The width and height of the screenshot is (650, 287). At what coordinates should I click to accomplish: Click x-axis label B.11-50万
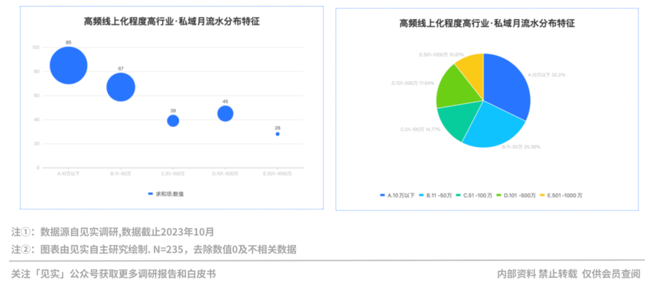pyautogui.click(x=120, y=174)
